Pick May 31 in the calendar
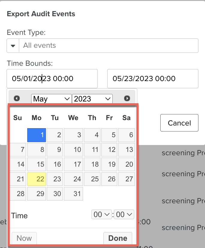The image size is (205, 248). pos(73,194)
